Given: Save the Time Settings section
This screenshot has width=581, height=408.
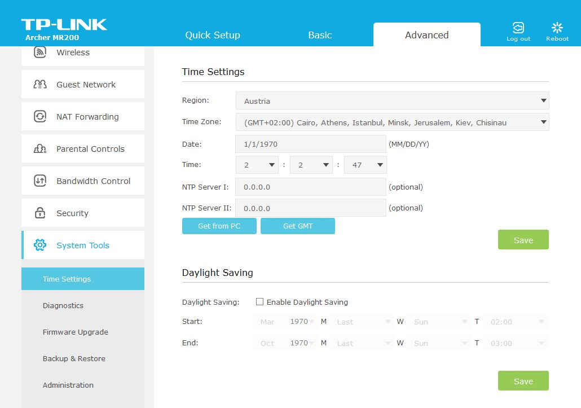Looking at the screenshot, I should click(523, 240).
